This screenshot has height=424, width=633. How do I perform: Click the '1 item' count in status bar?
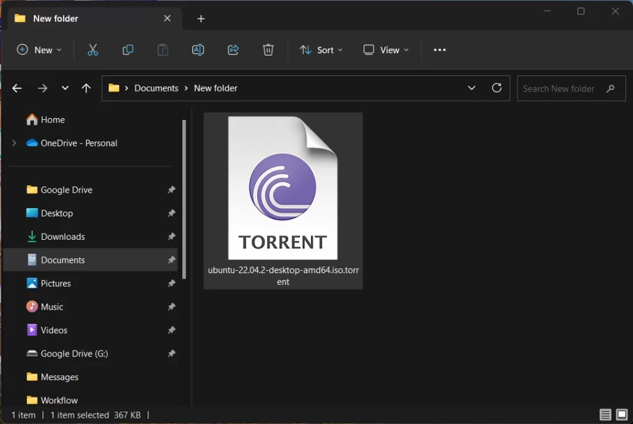pos(23,415)
